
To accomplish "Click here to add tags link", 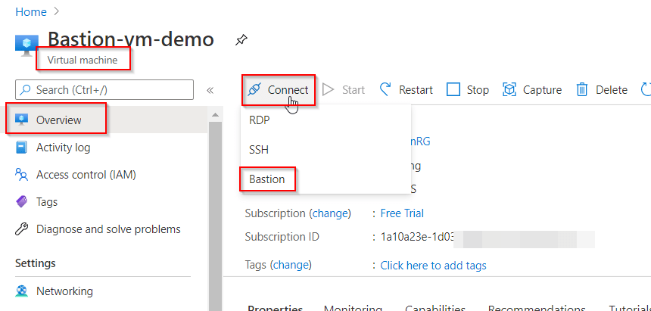I will 434,266.
